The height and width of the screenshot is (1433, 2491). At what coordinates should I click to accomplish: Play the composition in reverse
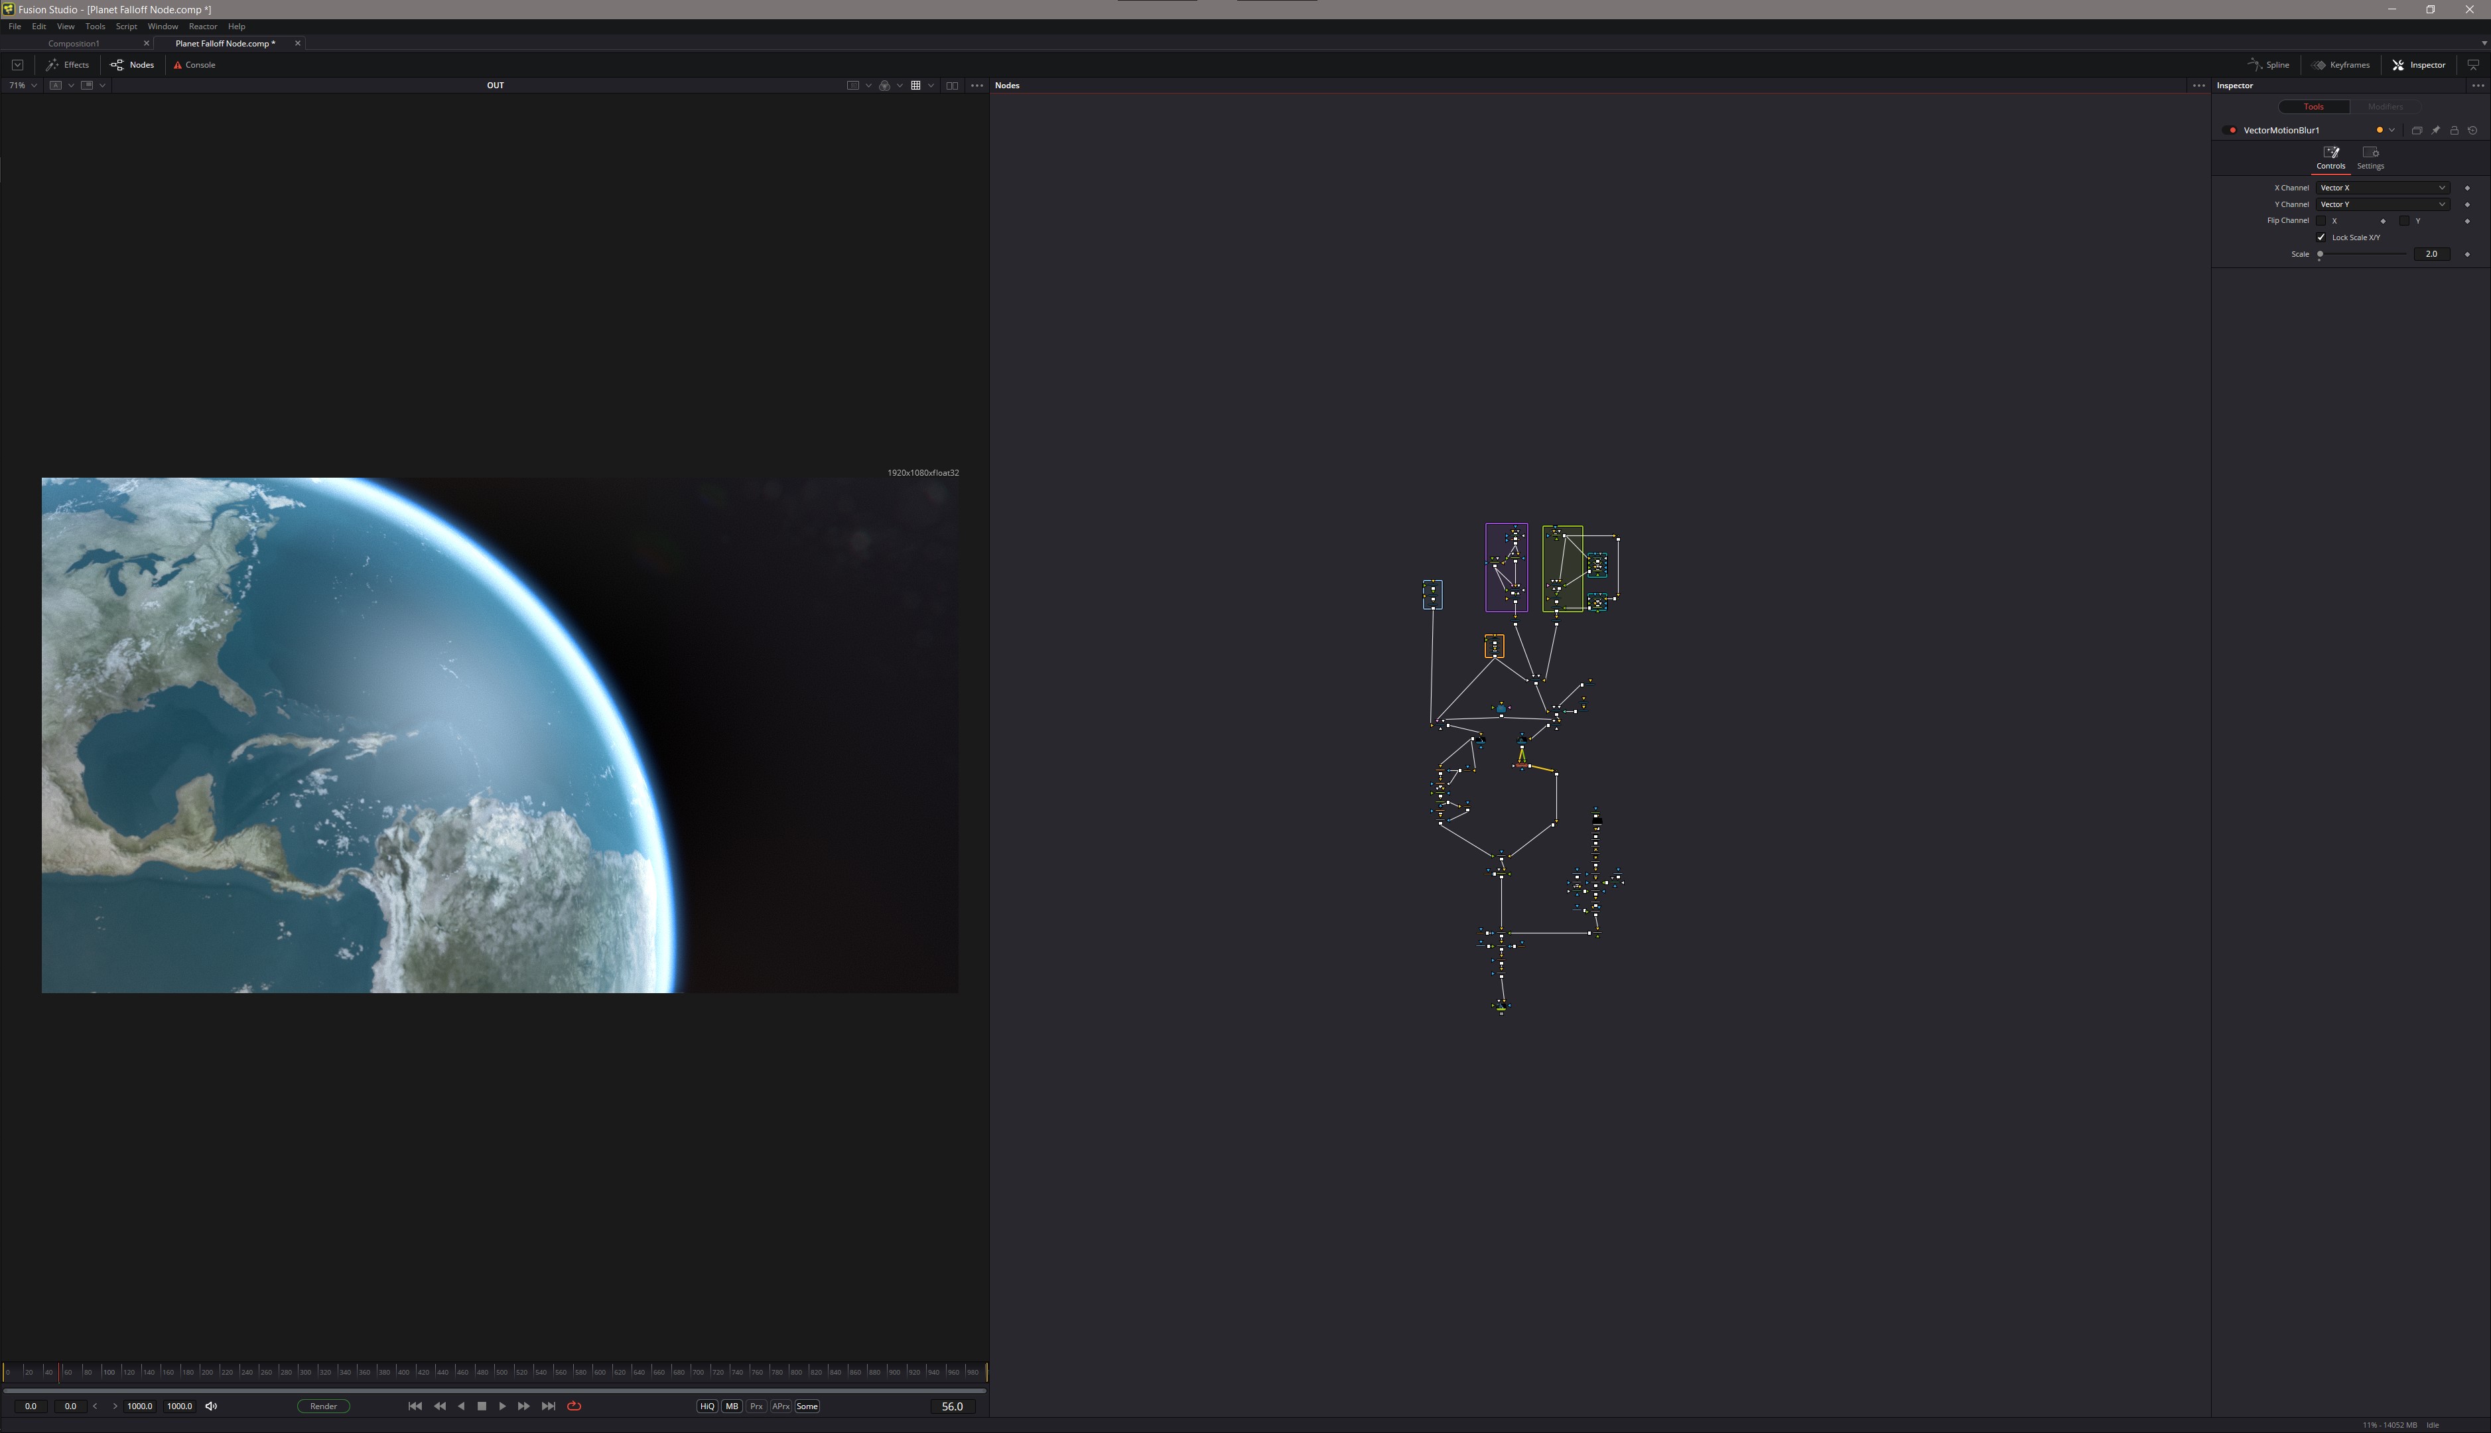click(x=462, y=1406)
